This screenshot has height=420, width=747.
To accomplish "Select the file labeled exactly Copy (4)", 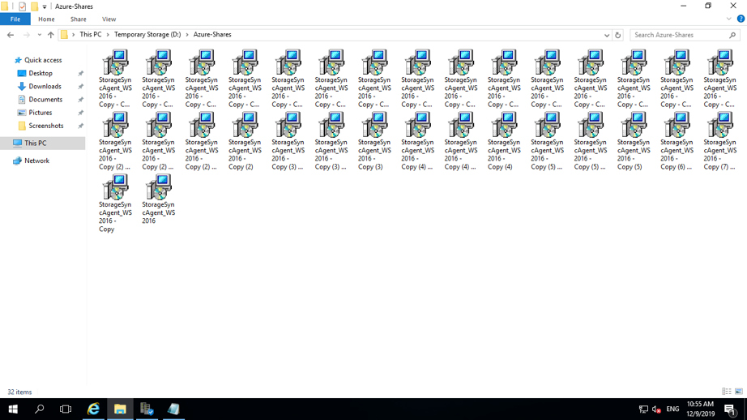I will coord(504,141).
